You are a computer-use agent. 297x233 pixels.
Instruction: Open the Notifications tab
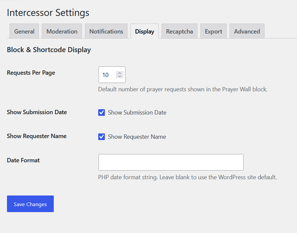[106, 31]
